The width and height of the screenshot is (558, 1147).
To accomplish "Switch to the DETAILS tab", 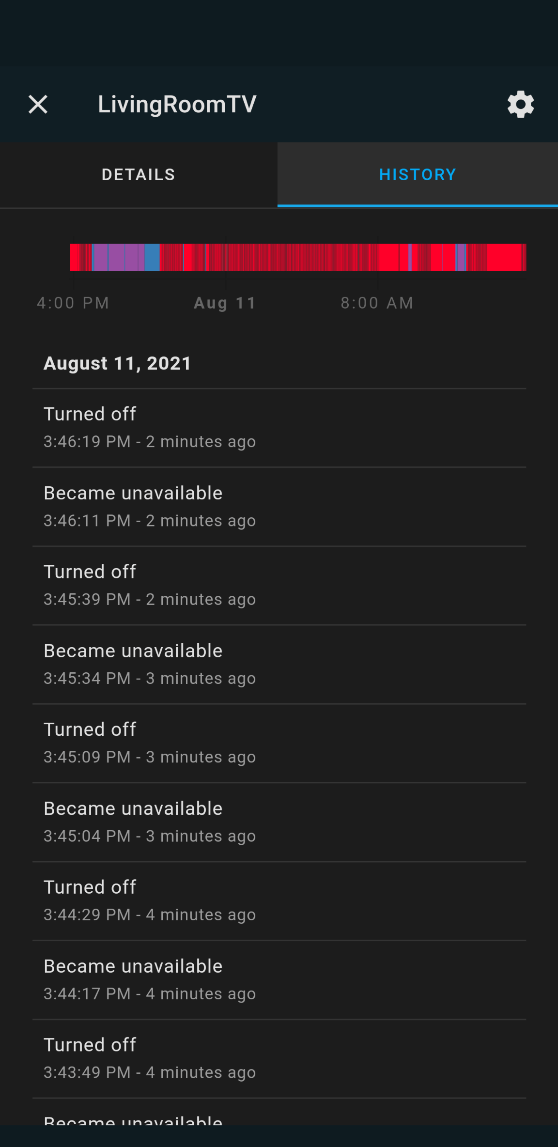I will pos(138,174).
